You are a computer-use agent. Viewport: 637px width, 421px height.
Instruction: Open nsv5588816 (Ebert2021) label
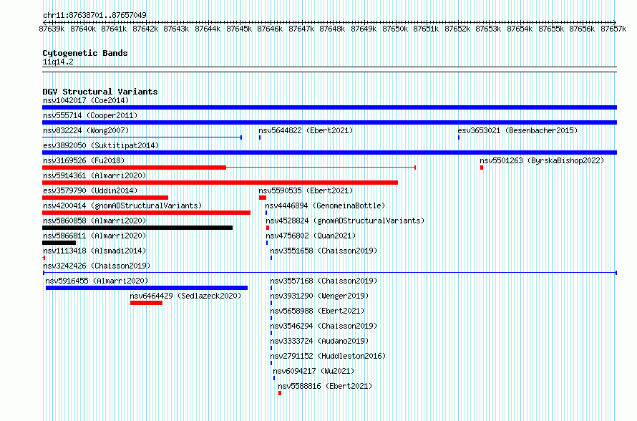(325, 386)
